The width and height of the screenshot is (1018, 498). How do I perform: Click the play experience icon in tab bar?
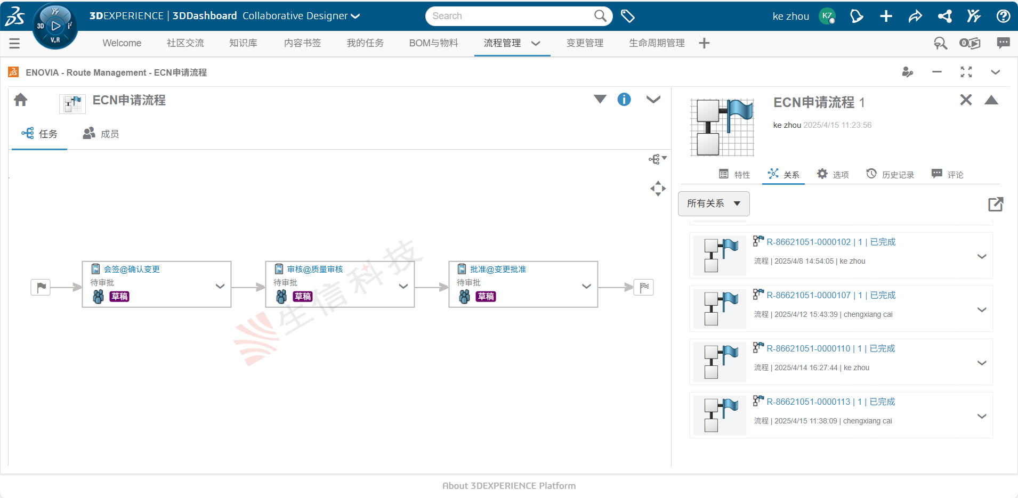[x=970, y=43]
